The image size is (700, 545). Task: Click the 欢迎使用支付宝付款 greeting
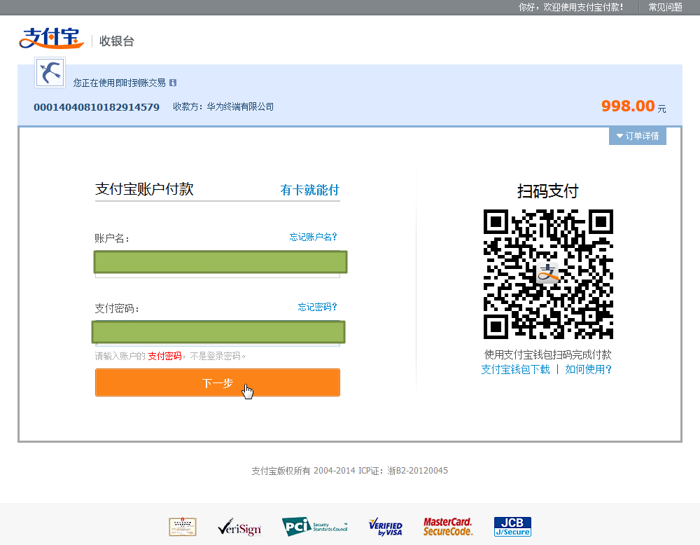point(570,7)
